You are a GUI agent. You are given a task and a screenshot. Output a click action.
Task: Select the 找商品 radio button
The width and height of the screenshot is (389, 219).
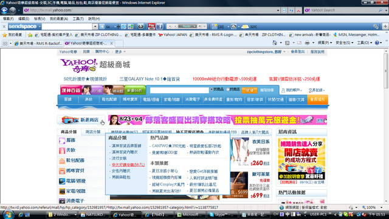(x=212, y=89)
